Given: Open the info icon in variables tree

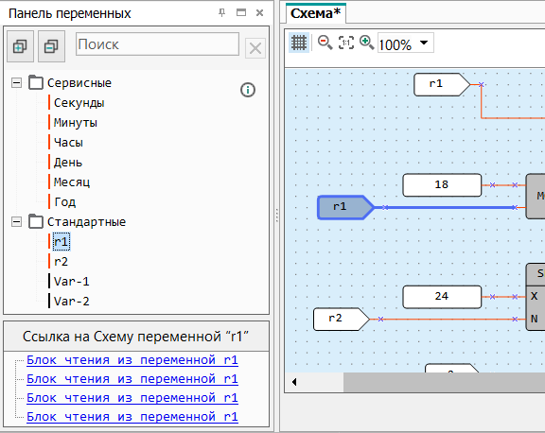Looking at the screenshot, I should [248, 90].
